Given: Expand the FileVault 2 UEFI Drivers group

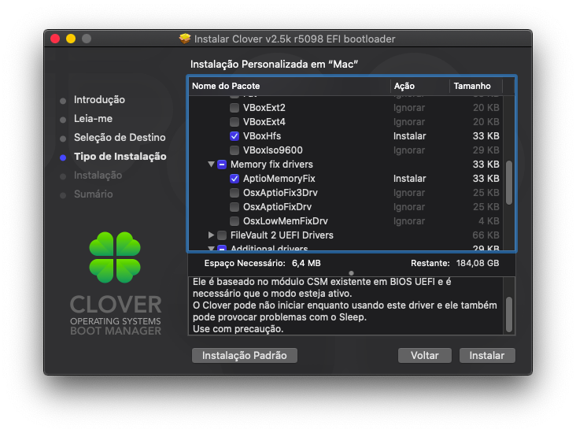Looking at the screenshot, I should 211,235.
